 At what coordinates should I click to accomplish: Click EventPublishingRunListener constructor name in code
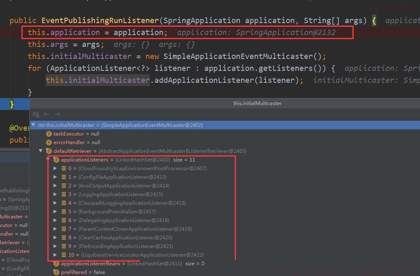100,20
